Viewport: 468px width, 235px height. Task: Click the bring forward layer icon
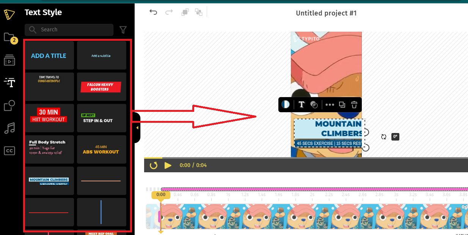click(185, 12)
